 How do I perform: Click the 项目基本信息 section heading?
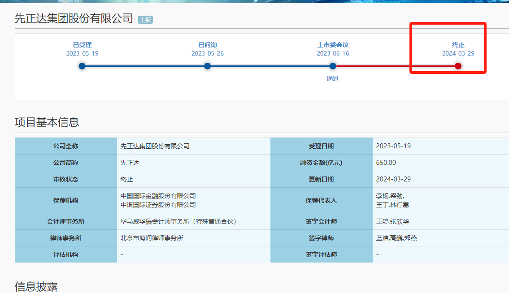(x=47, y=122)
